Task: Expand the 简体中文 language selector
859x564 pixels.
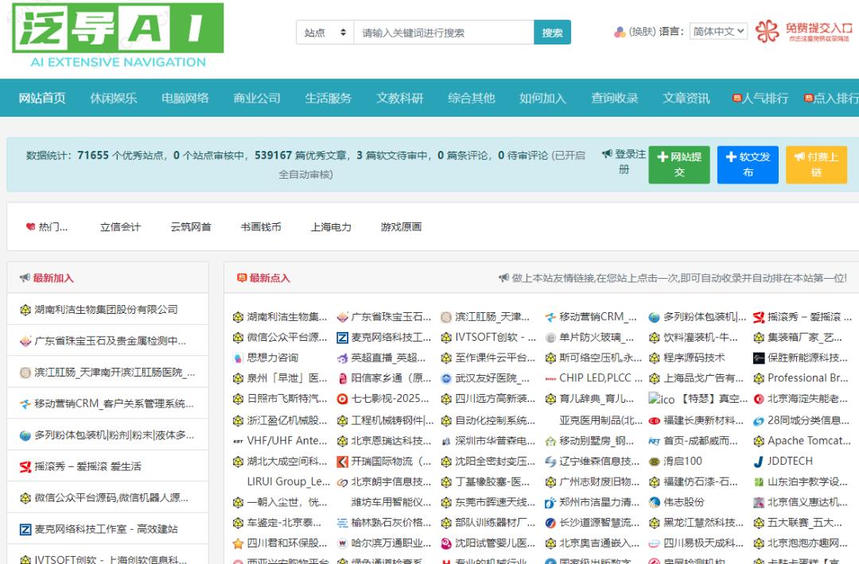Action: click(717, 32)
